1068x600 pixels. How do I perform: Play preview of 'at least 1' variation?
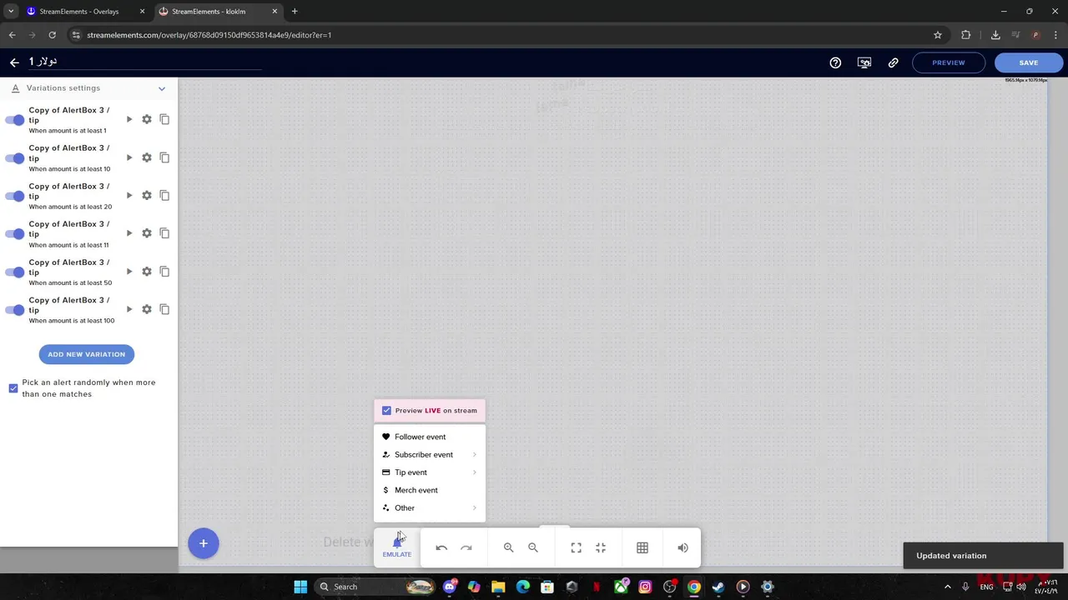(x=129, y=119)
